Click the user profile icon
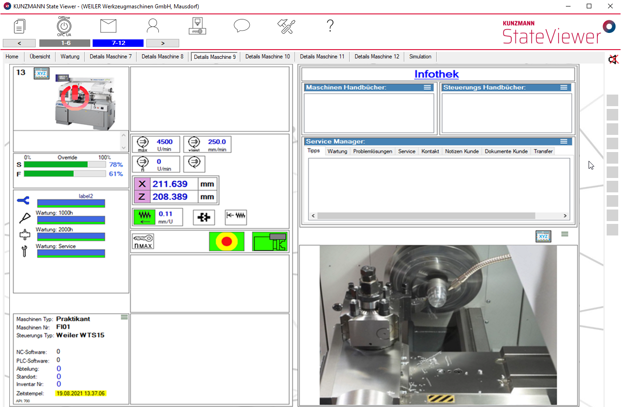The width and height of the screenshot is (621, 407). [153, 26]
